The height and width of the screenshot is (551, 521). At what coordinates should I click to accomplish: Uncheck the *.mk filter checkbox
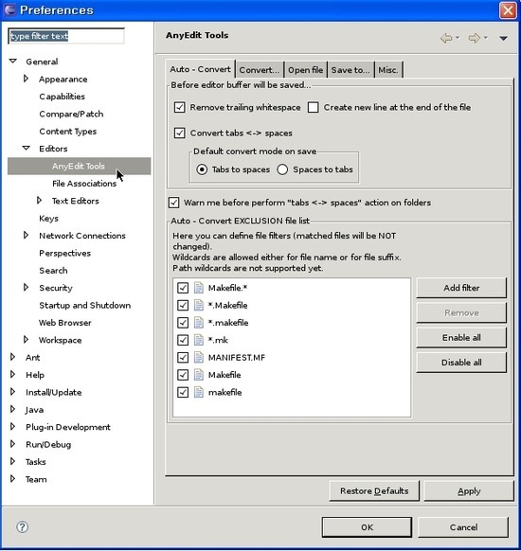(183, 340)
